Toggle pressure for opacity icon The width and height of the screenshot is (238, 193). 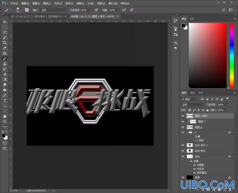pyautogui.click(x=97, y=10)
